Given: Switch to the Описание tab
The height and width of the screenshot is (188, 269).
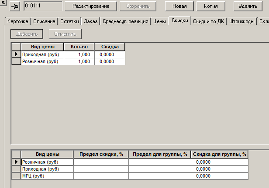Looking at the screenshot, I should pos(44,21).
